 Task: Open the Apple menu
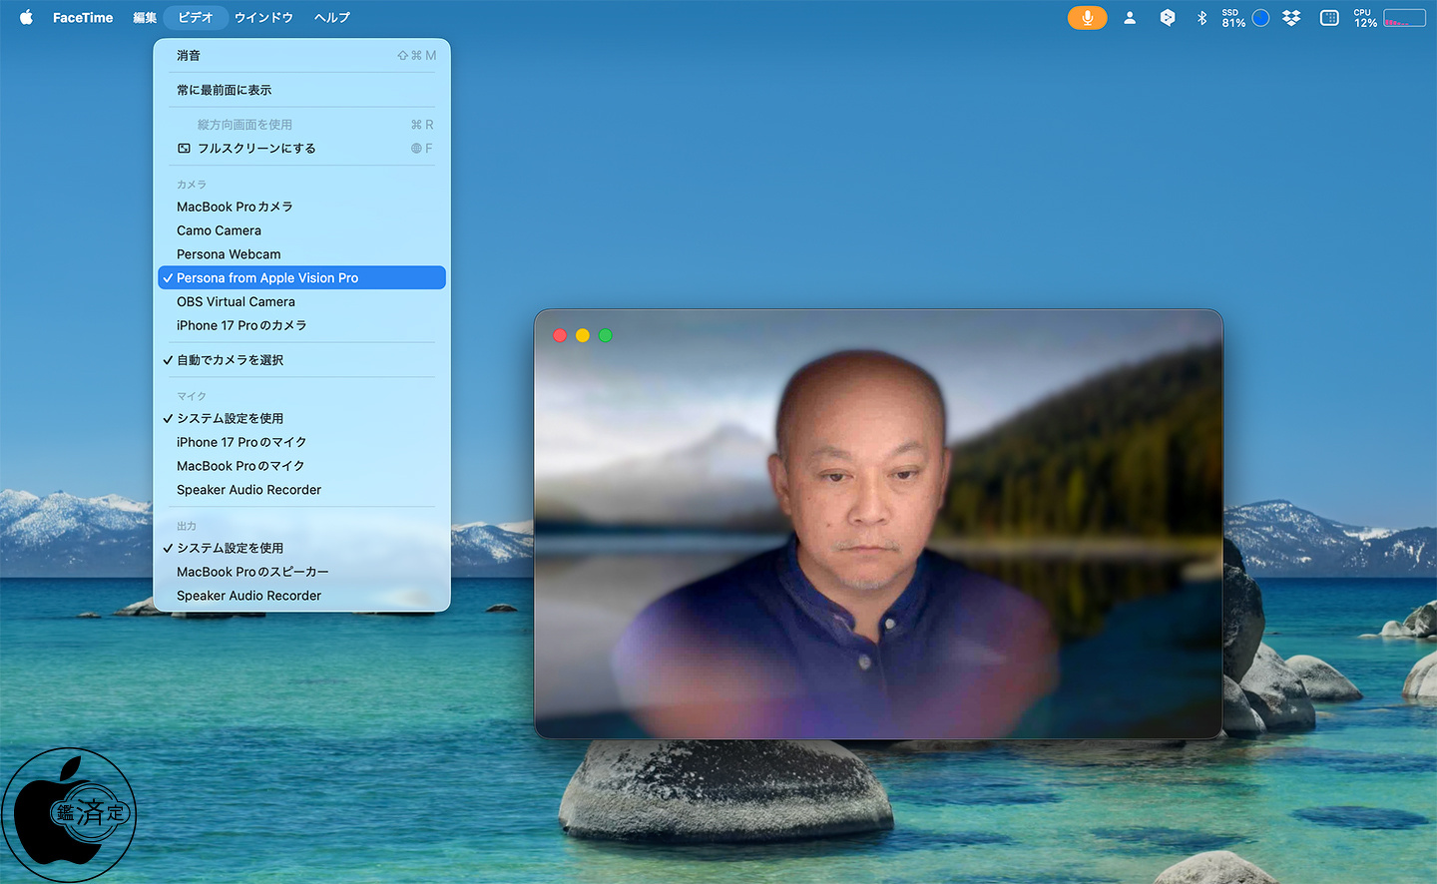pyautogui.click(x=26, y=18)
